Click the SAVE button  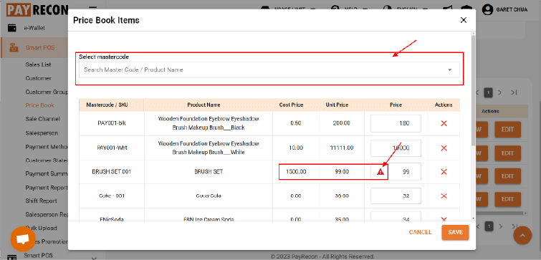point(455,232)
